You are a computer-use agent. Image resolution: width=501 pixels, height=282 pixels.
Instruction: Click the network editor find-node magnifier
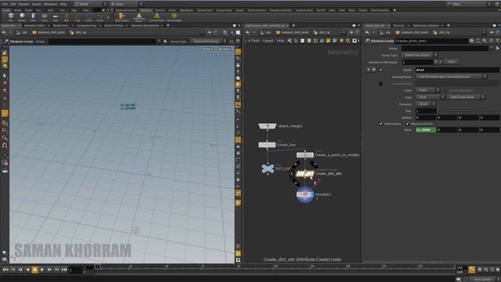[x=348, y=41]
